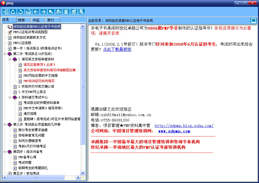Open the 点此下载最新版 link

[117, 49]
